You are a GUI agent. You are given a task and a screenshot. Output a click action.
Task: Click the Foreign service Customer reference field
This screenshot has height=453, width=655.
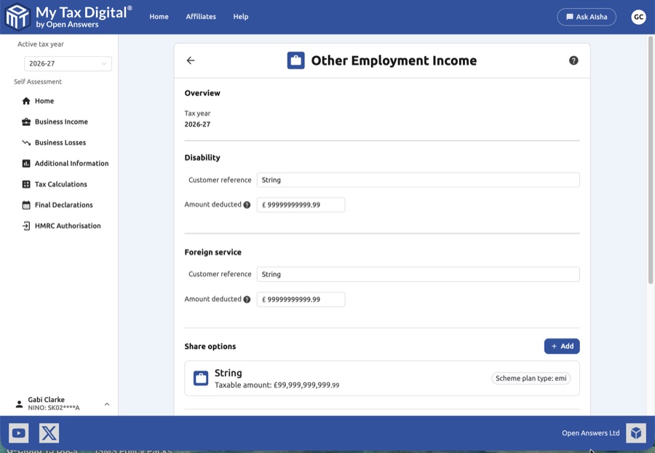point(418,274)
